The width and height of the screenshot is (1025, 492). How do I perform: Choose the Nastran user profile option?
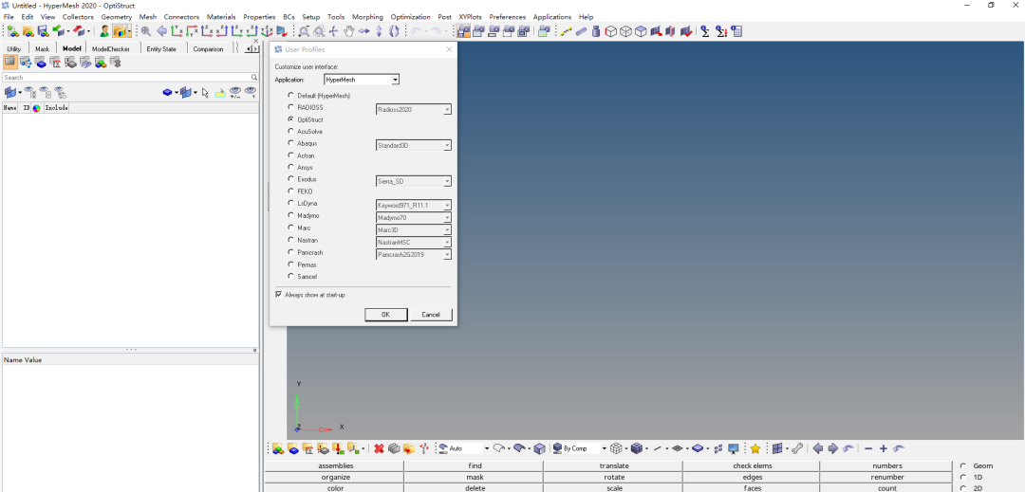[290, 240]
